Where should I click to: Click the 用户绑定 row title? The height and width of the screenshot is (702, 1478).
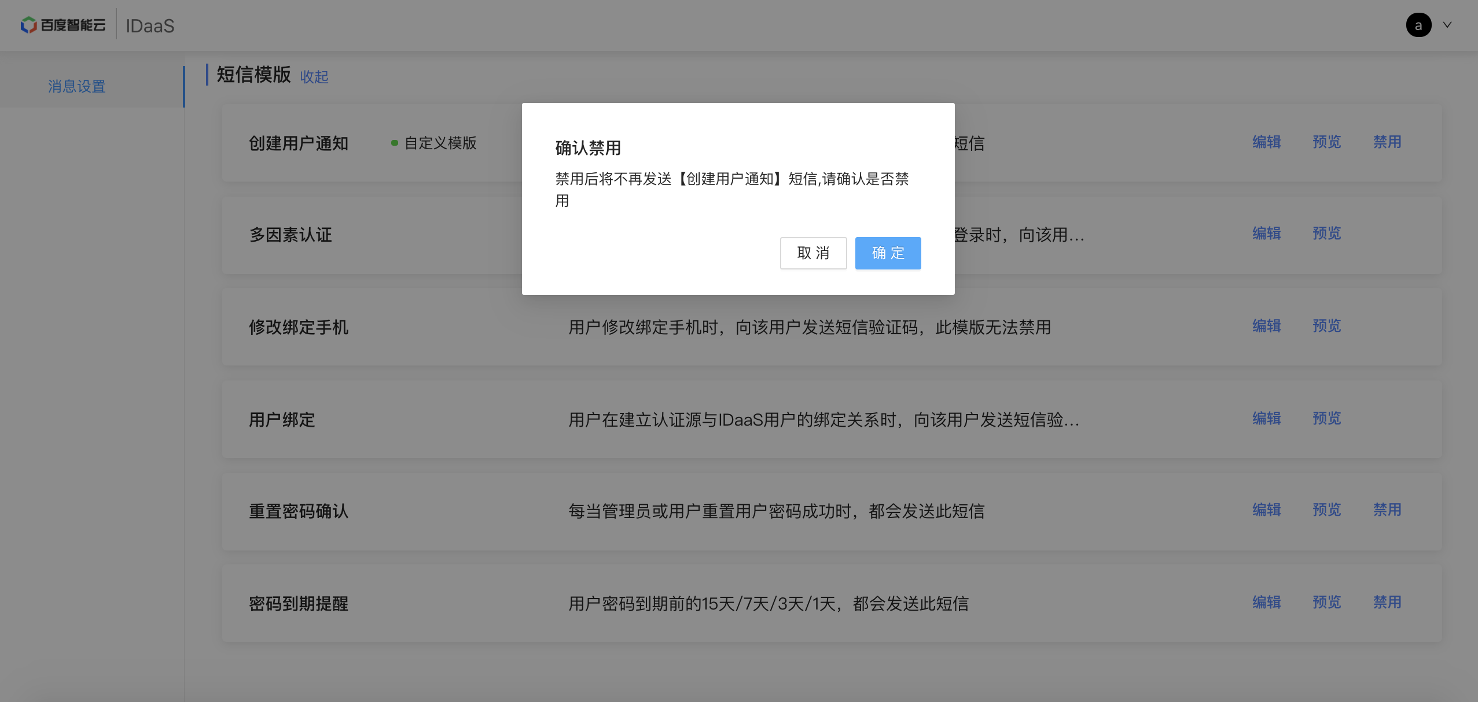tap(282, 419)
